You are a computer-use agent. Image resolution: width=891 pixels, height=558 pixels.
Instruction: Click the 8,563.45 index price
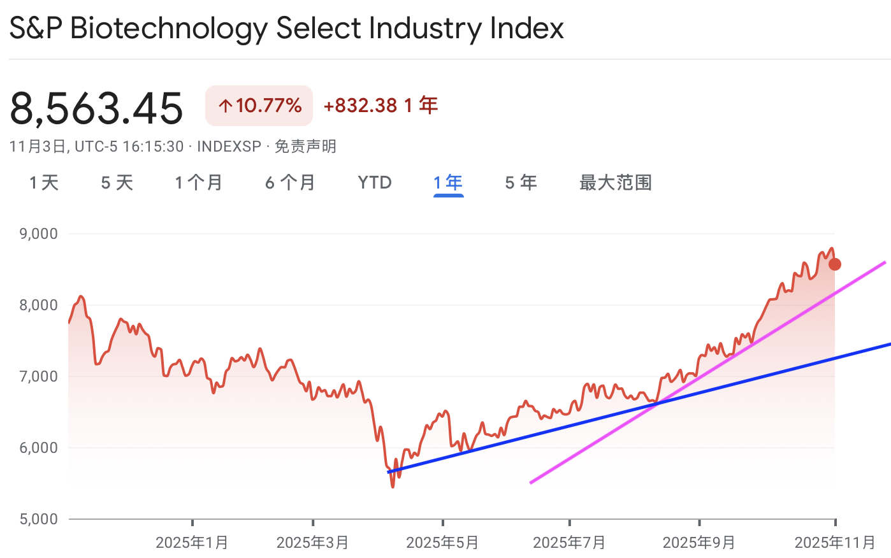97,108
